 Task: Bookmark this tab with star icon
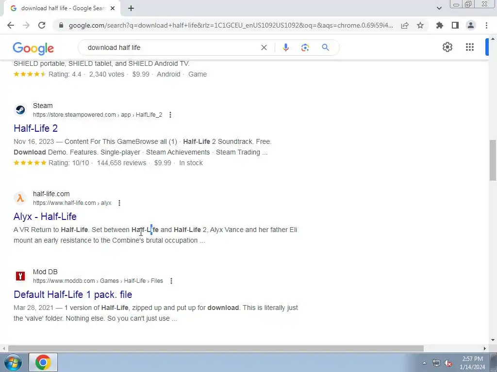coord(420,25)
